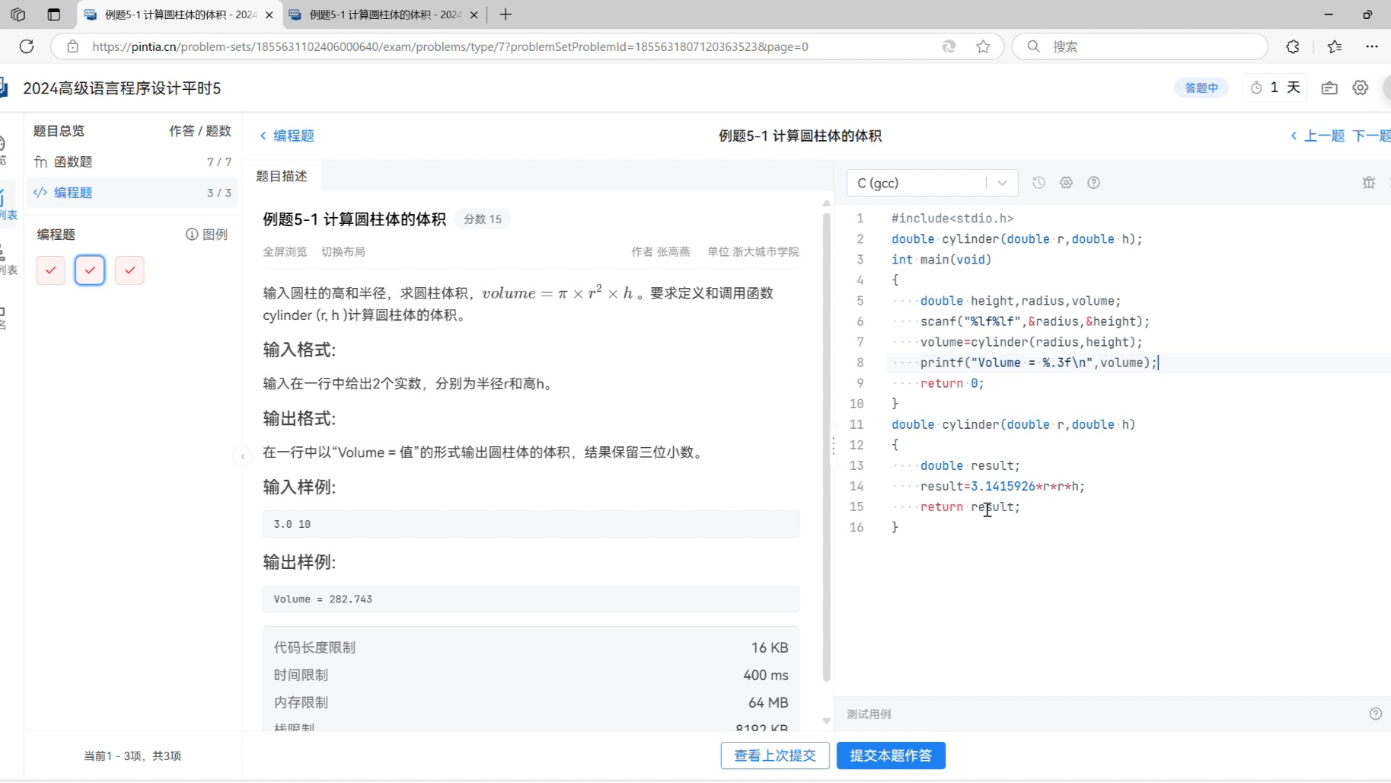
Task: Switch to the second 例题5-1 browser tab
Action: [384, 14]
